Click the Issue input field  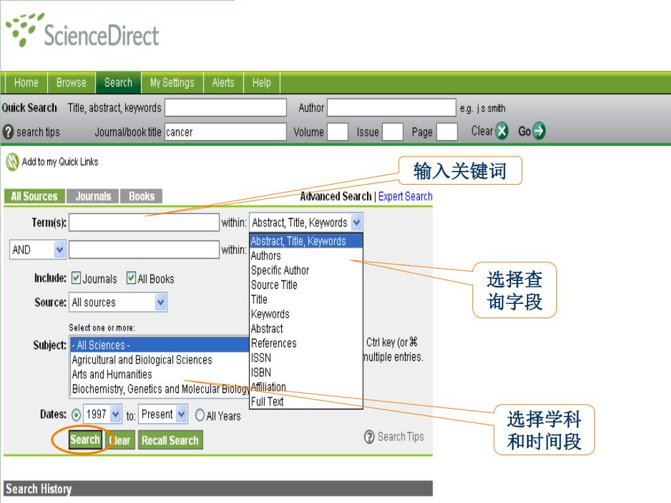393,132
